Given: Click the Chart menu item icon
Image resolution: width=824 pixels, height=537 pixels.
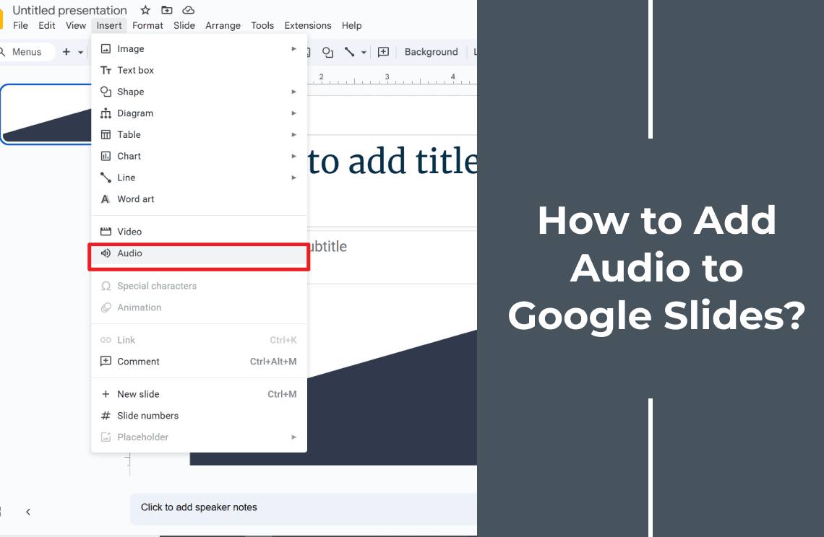Looking at the screenshot, I should [106, 157].
